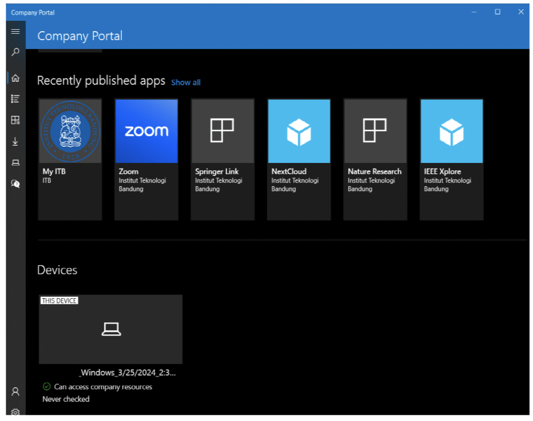This screenshot has height=421, width=533.
Task: Open the My ITB app tile
Action: (70, 159)
